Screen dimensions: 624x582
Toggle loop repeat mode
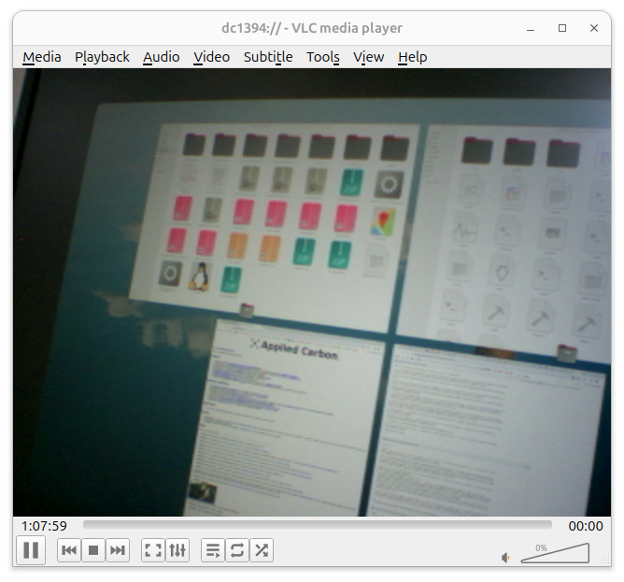[237, 550]
